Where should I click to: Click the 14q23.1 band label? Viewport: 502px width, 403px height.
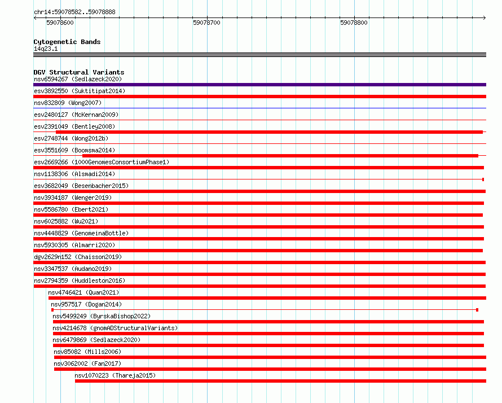[x=46, y=49]
